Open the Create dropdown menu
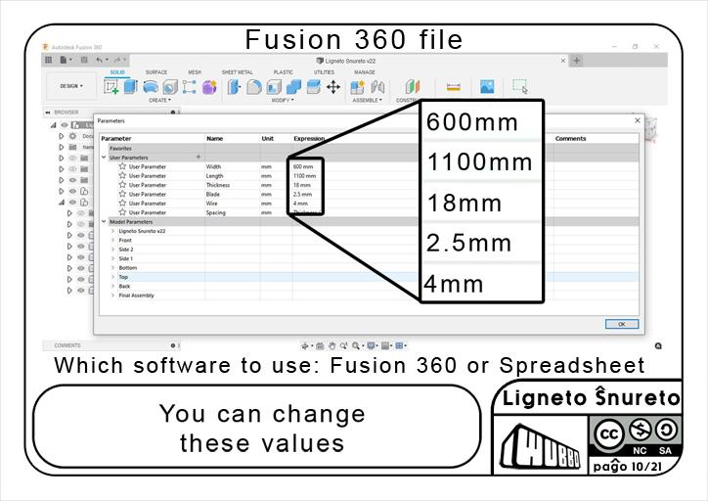The width and height of the screenshot is (708, 501). tap(159, 100)
